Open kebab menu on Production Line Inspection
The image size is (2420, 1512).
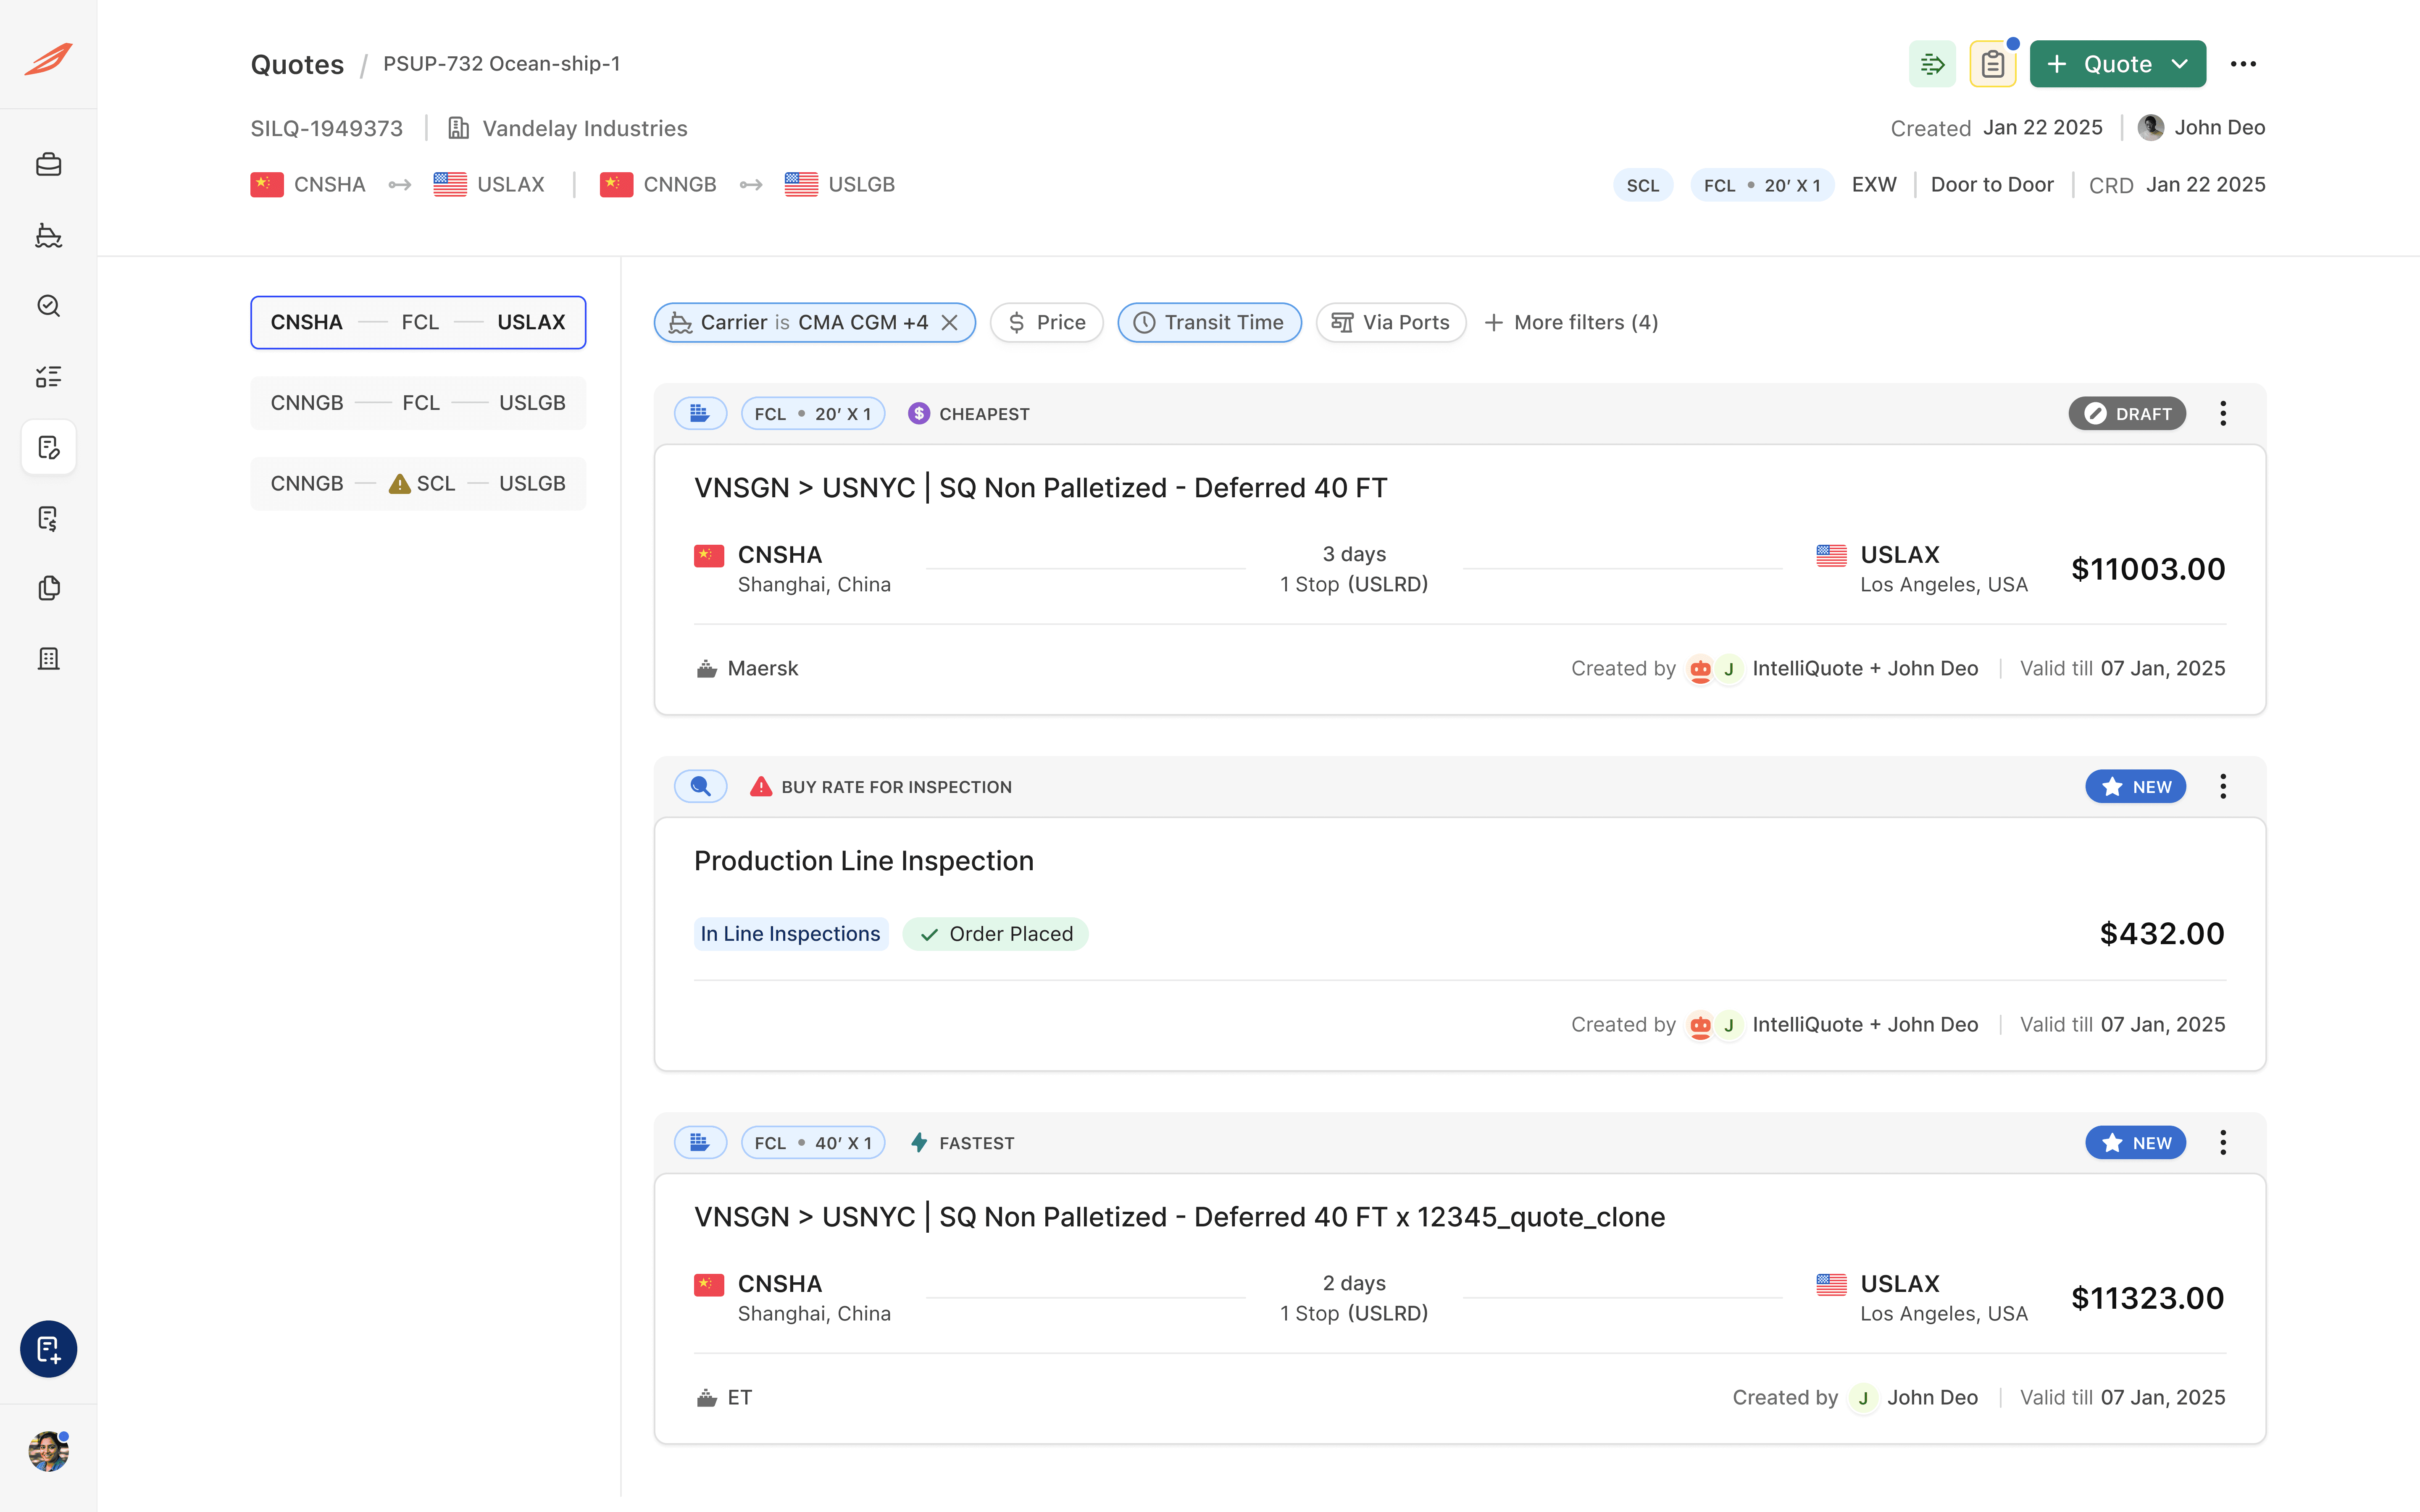(2223, 786)
